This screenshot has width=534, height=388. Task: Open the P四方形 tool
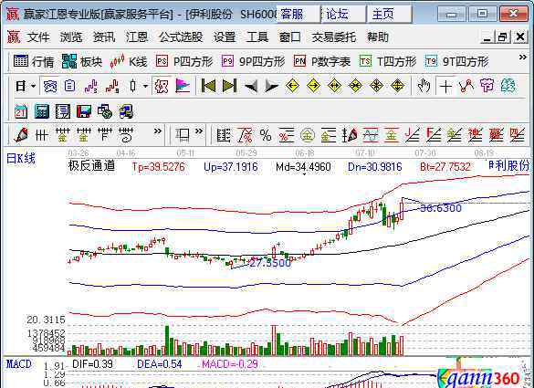184,62
